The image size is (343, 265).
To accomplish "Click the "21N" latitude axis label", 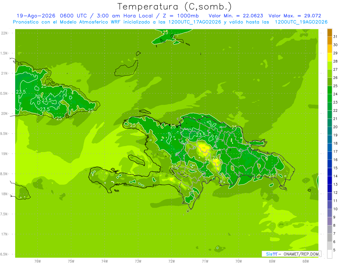I will 4,73.
